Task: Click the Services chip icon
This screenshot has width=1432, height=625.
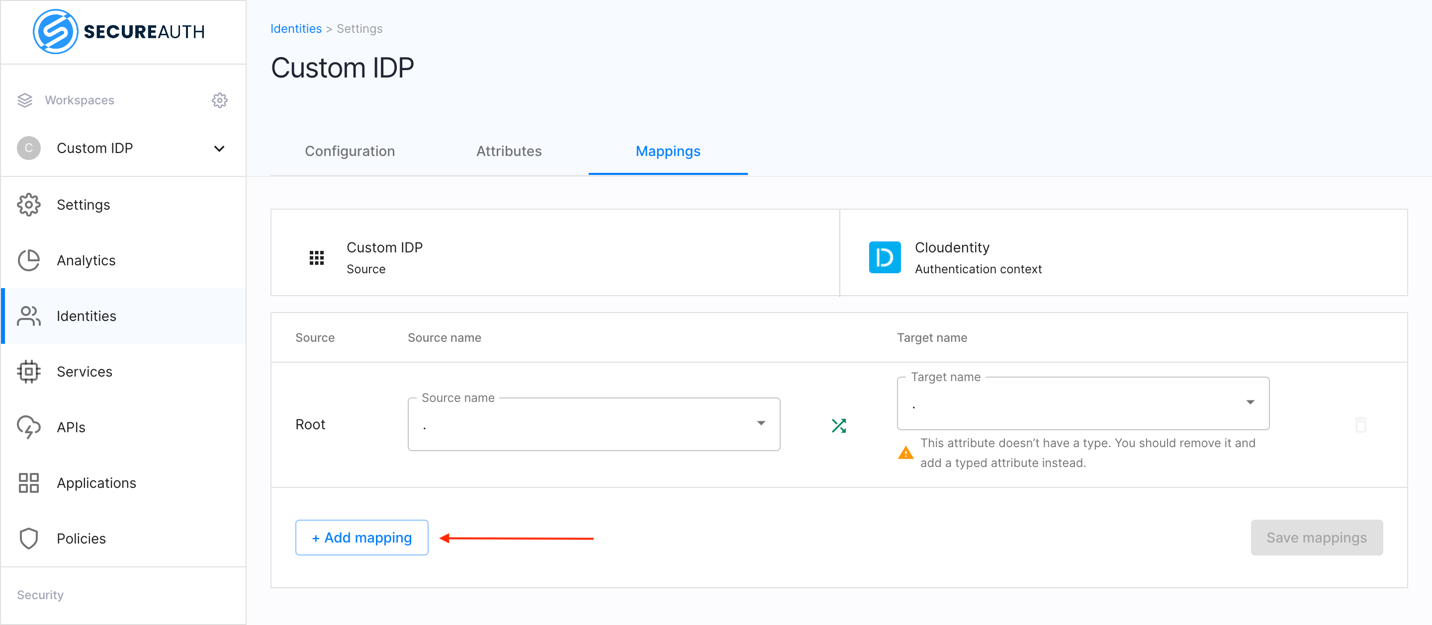Action: coord(28,372)
